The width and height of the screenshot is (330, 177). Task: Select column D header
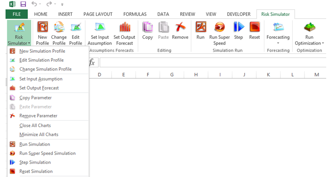(x=99, y=74)
